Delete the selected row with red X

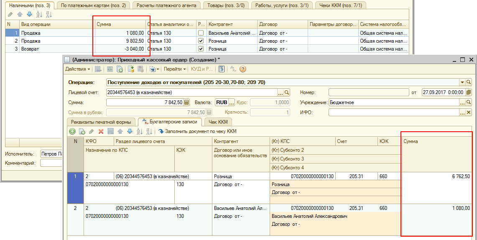pyautogui.click(x=101, y=131)
